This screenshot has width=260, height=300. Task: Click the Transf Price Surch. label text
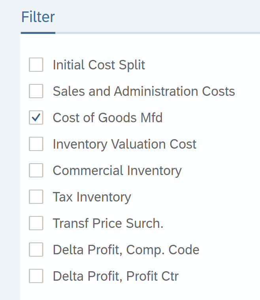pyautogui.click(x=108, y=223)
